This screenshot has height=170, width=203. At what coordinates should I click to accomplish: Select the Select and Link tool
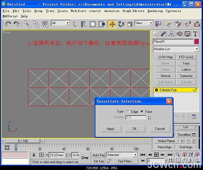click(27, 24)
